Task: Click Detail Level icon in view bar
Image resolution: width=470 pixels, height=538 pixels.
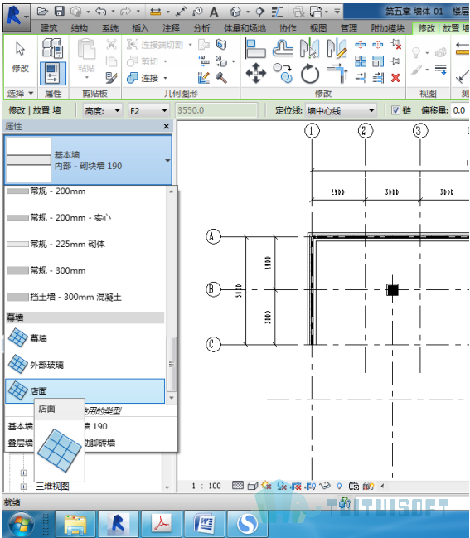Action: tap(238, 485)
